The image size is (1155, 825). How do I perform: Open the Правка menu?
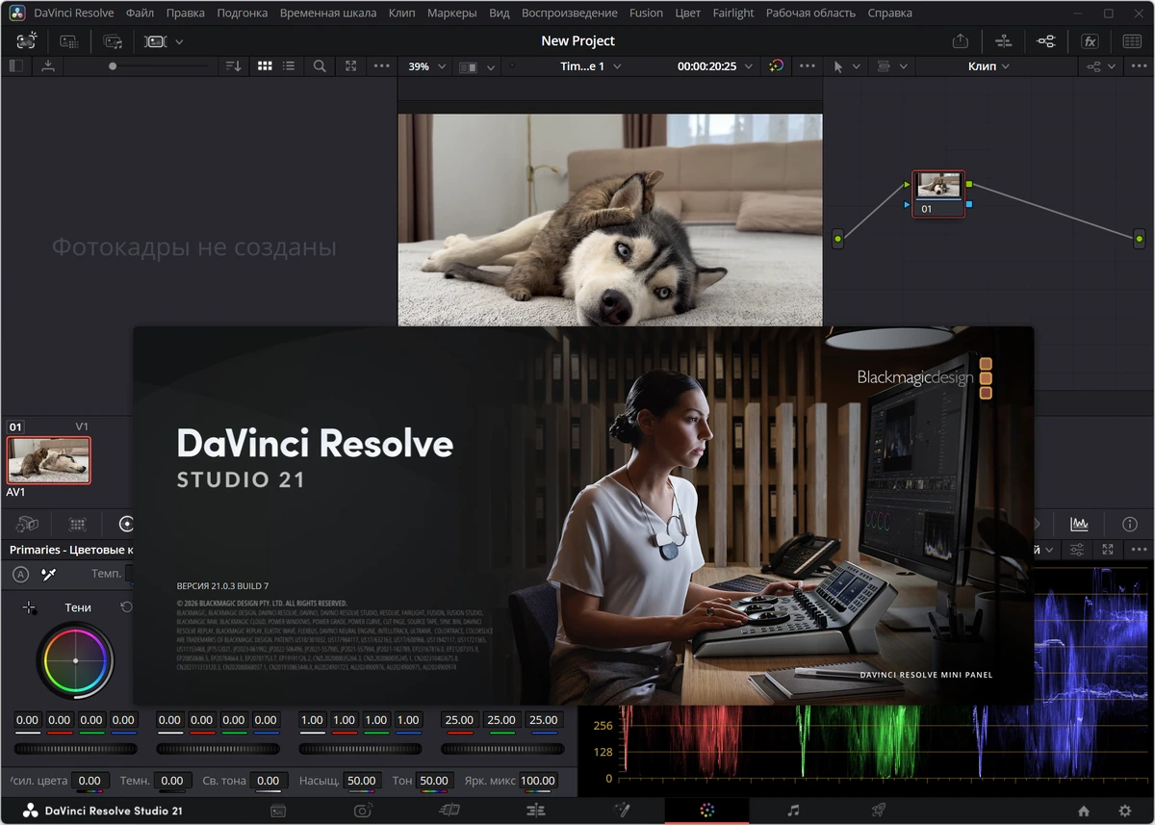click(185, 13)
